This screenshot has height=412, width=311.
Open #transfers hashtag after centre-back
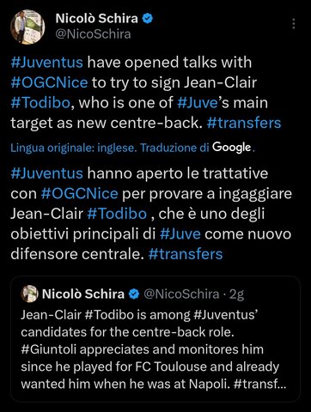(x=244, y=123)
